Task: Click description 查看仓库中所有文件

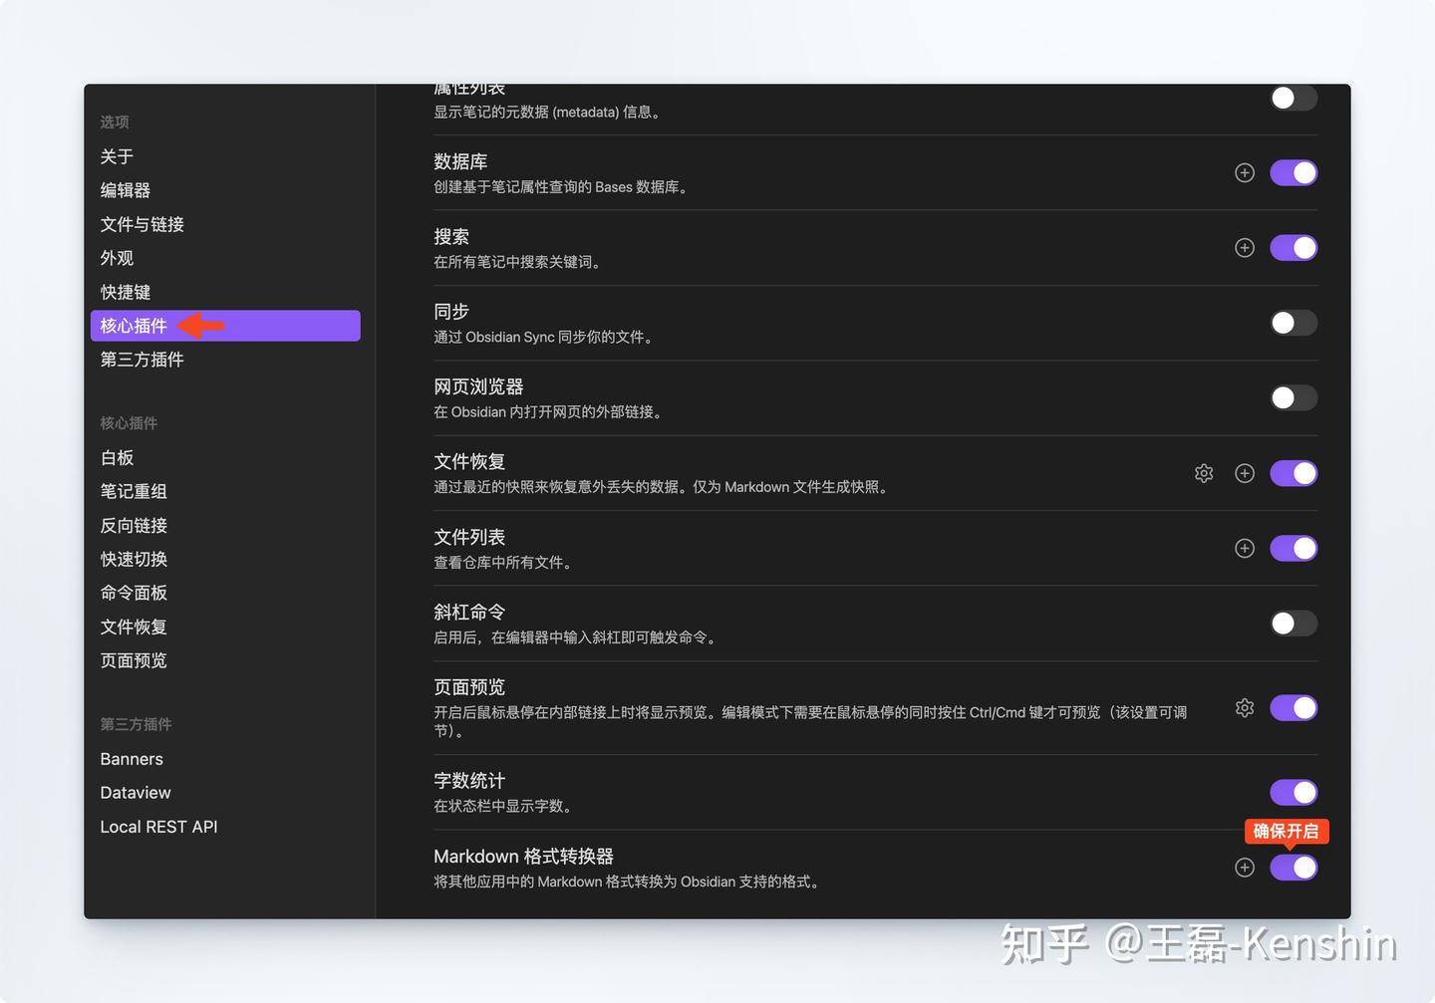Action: 505,563
